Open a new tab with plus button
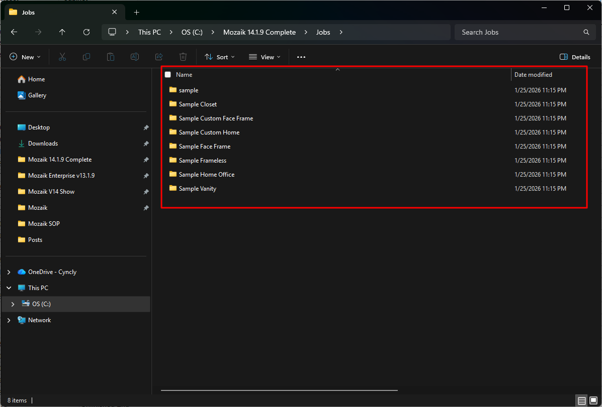Screen dimensions: 602x407 pyautogui.click(x=136, y=12)
